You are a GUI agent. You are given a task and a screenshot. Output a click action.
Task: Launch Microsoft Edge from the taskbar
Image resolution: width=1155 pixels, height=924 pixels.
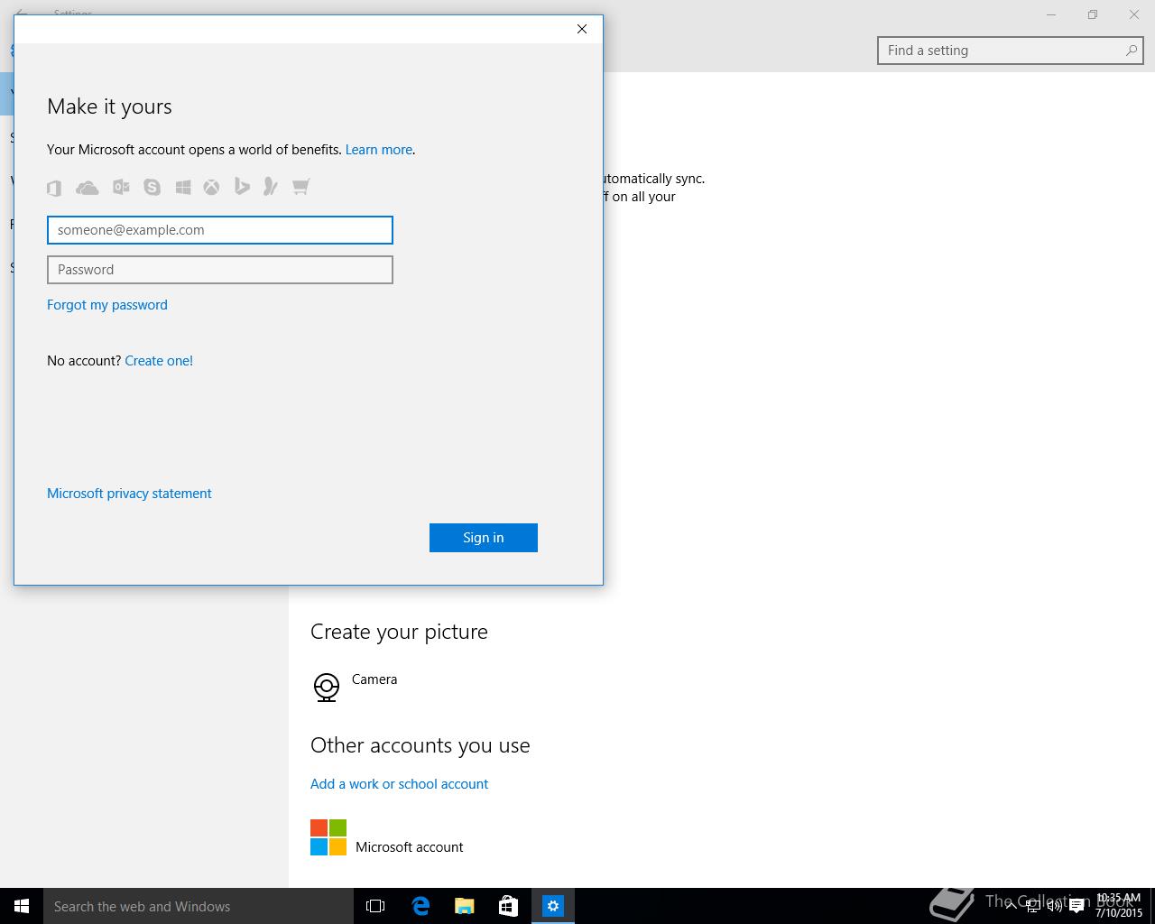pos(420,906)
